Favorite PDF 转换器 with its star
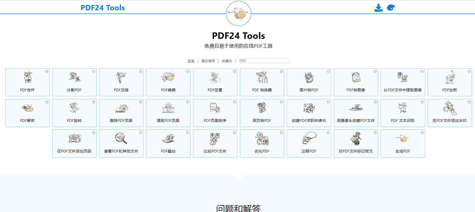Viewport: 475px width, 212px height. pos(281,71)
